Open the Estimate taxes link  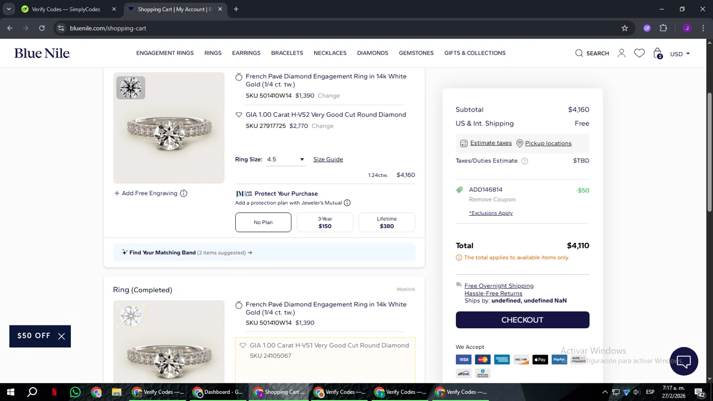[491, 143]
